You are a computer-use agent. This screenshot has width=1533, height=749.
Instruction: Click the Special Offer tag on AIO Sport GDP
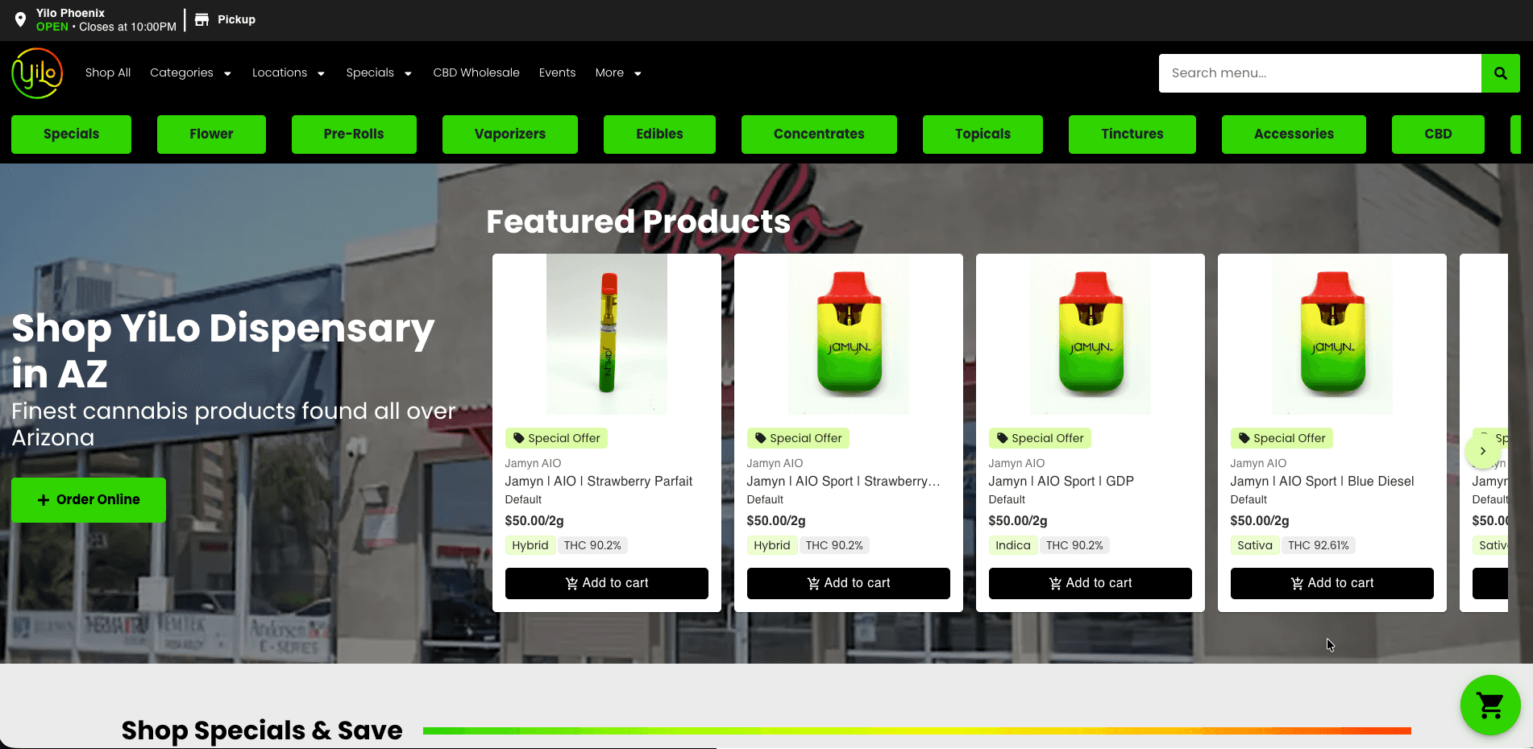tap(1040, 438)
